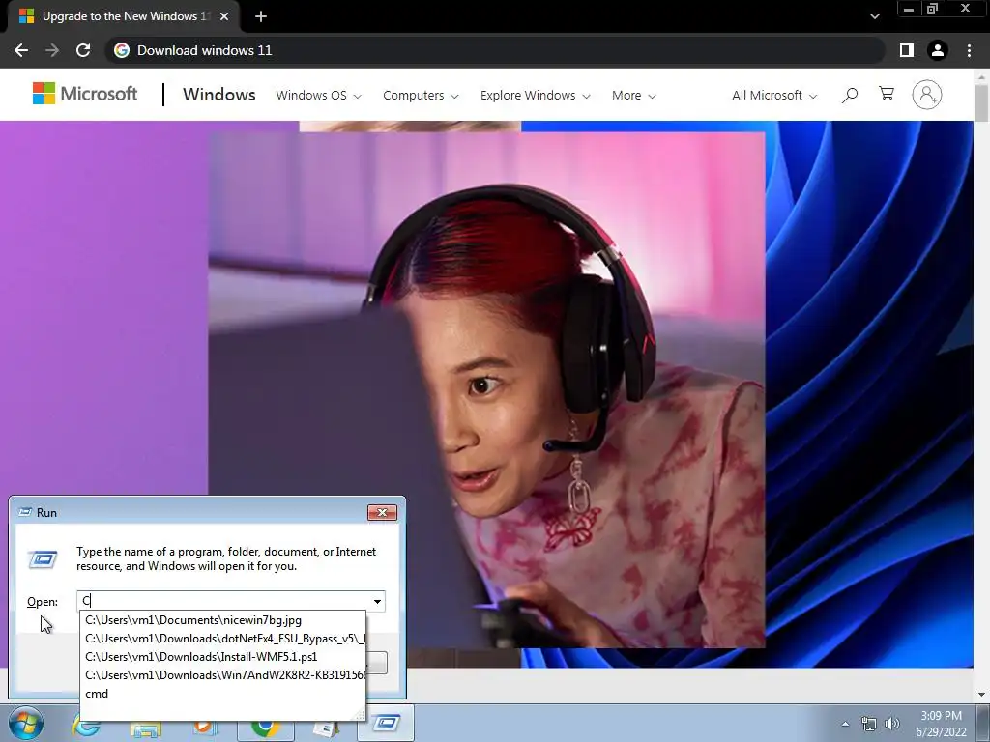Click the Google icon in the address bar
This screenshot has width=990, height=742.
tap(122, 50)
